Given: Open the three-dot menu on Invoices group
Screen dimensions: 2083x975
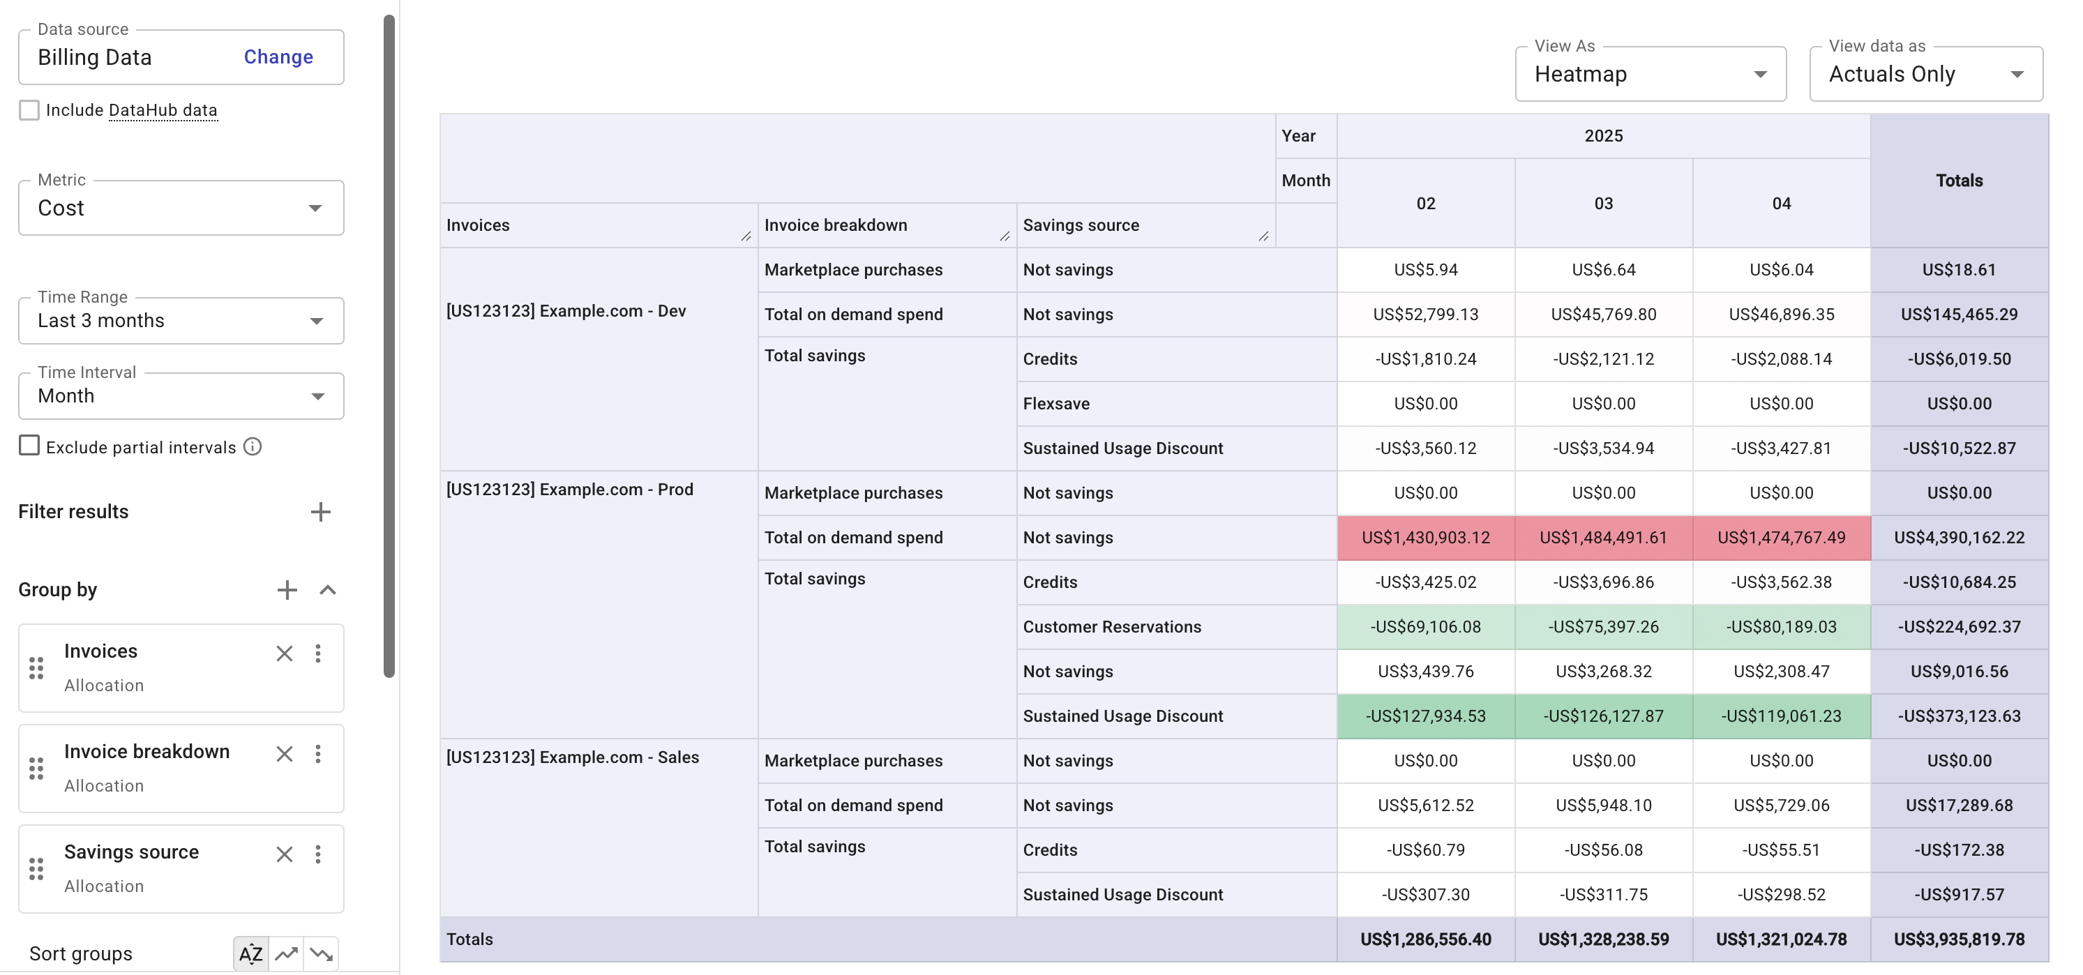Looking at the screenshot, I should (319, 653).
